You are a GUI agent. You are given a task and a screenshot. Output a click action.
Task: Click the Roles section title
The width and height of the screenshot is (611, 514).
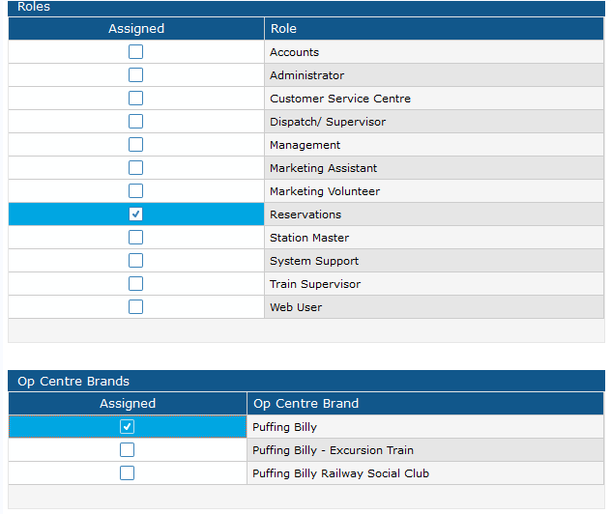[x=34, y=7]
